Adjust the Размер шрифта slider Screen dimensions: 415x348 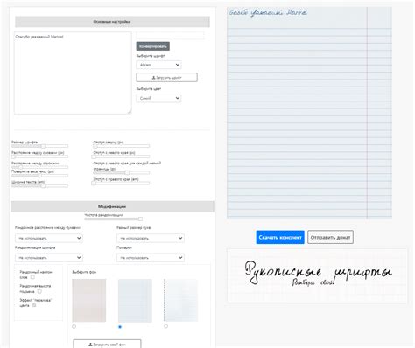click(40, 146)
